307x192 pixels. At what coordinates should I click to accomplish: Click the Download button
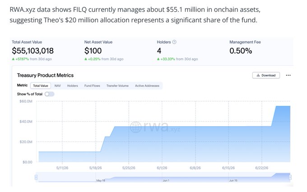(x=266, y=75)
